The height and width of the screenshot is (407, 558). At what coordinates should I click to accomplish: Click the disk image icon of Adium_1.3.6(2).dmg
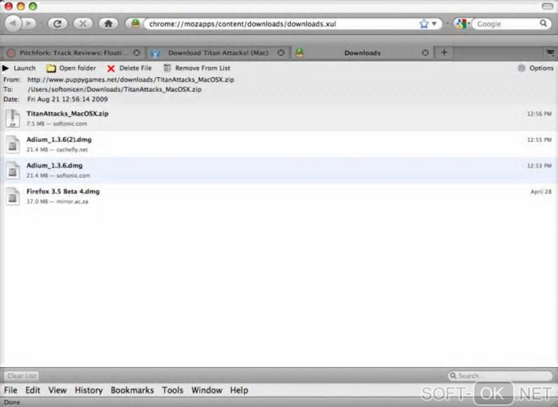pyautogui.click(x=13, y=144)
